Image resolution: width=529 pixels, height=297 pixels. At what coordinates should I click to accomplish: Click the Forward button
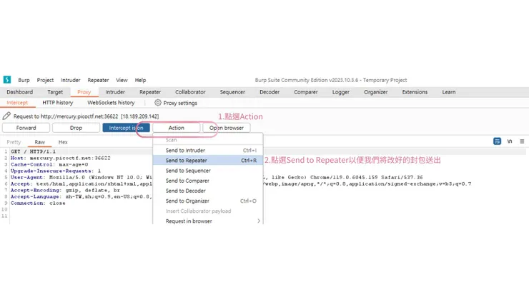pos(26,128)
